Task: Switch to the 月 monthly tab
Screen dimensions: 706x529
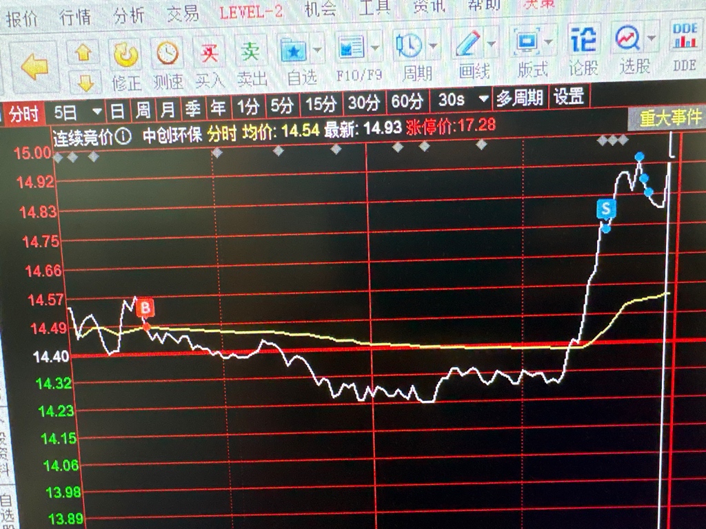Action: (168, 109)
